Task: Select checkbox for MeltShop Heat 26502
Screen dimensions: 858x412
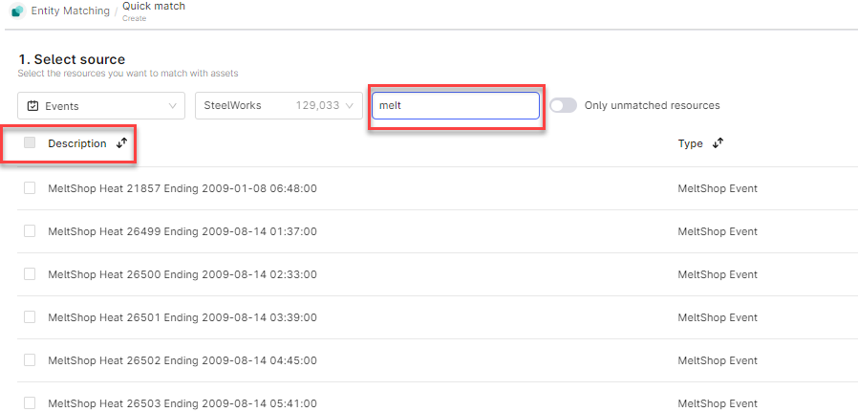Action: tap(30, 360)
